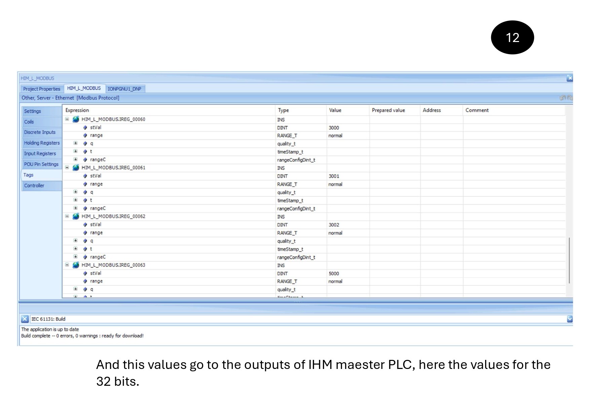Open the Input Registers section
This screenshot has width=590, height=417.
tap(40, 154)
